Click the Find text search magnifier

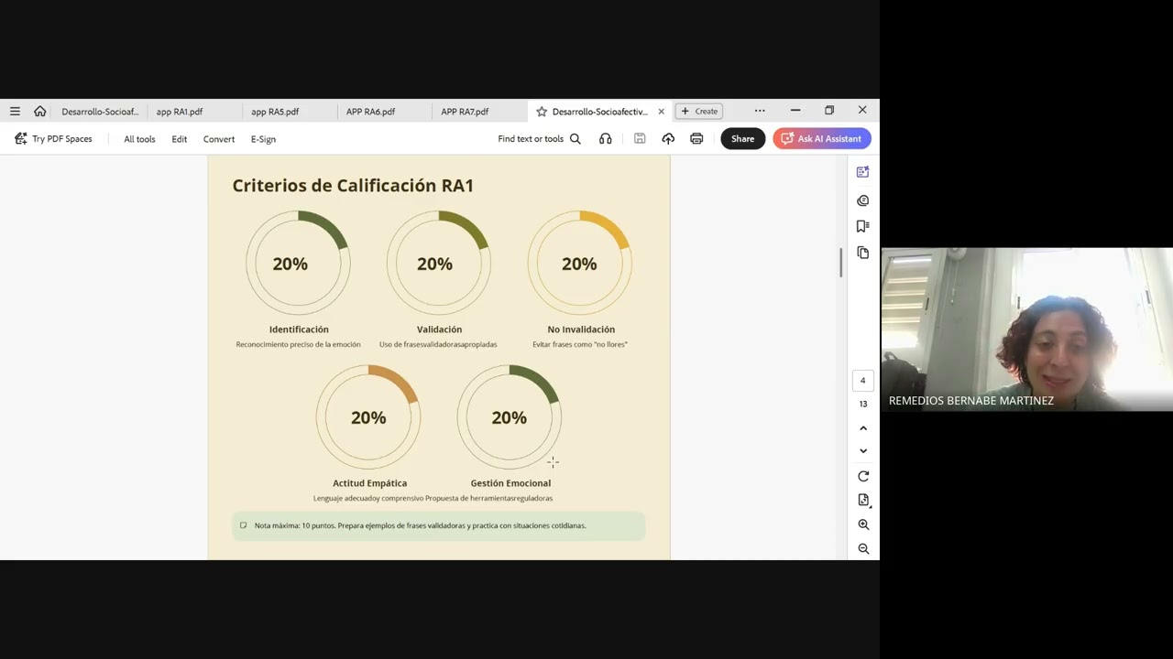click(x=576, y=139)
